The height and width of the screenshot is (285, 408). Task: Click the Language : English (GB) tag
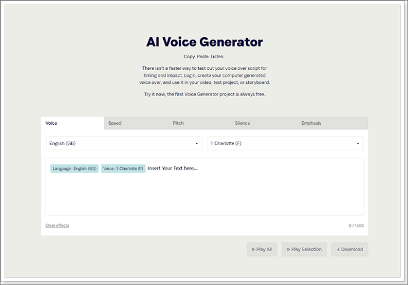tap(75, 168)
